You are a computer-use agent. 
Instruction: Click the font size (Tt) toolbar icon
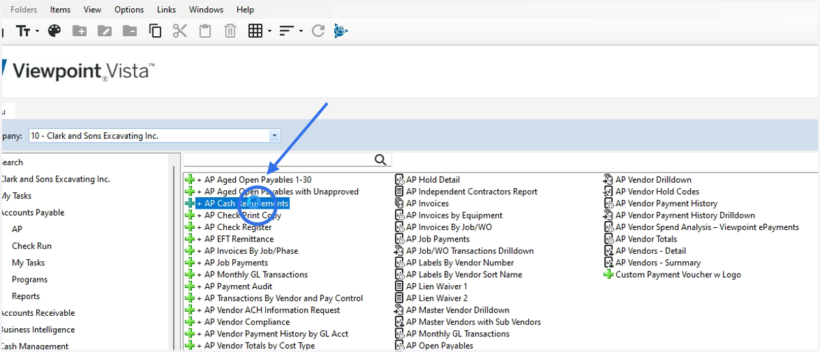[24, 31]
